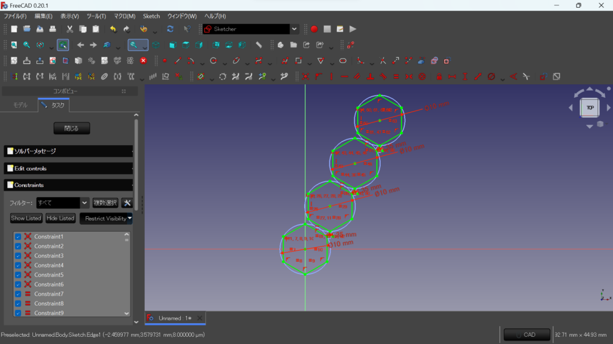Open the Restrict Visibility dropdown arrow
This screenshot has width=613, height=344.
(x=129, y=219)
